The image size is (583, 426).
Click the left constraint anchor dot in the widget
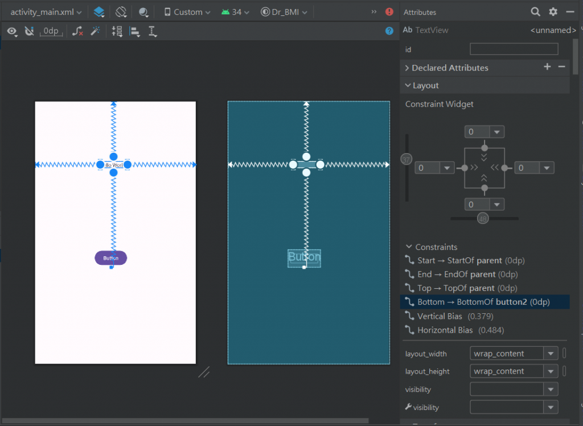click(x=465, y=168)
